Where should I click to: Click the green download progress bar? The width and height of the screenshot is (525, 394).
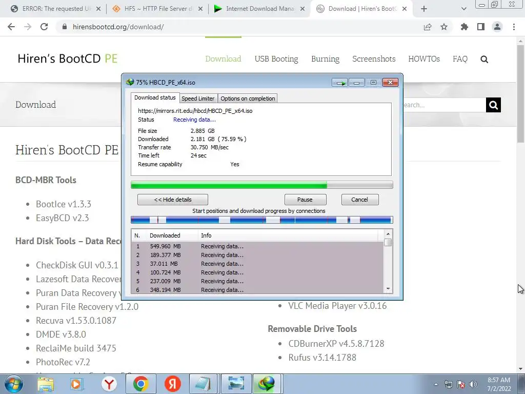pos(261,185)
